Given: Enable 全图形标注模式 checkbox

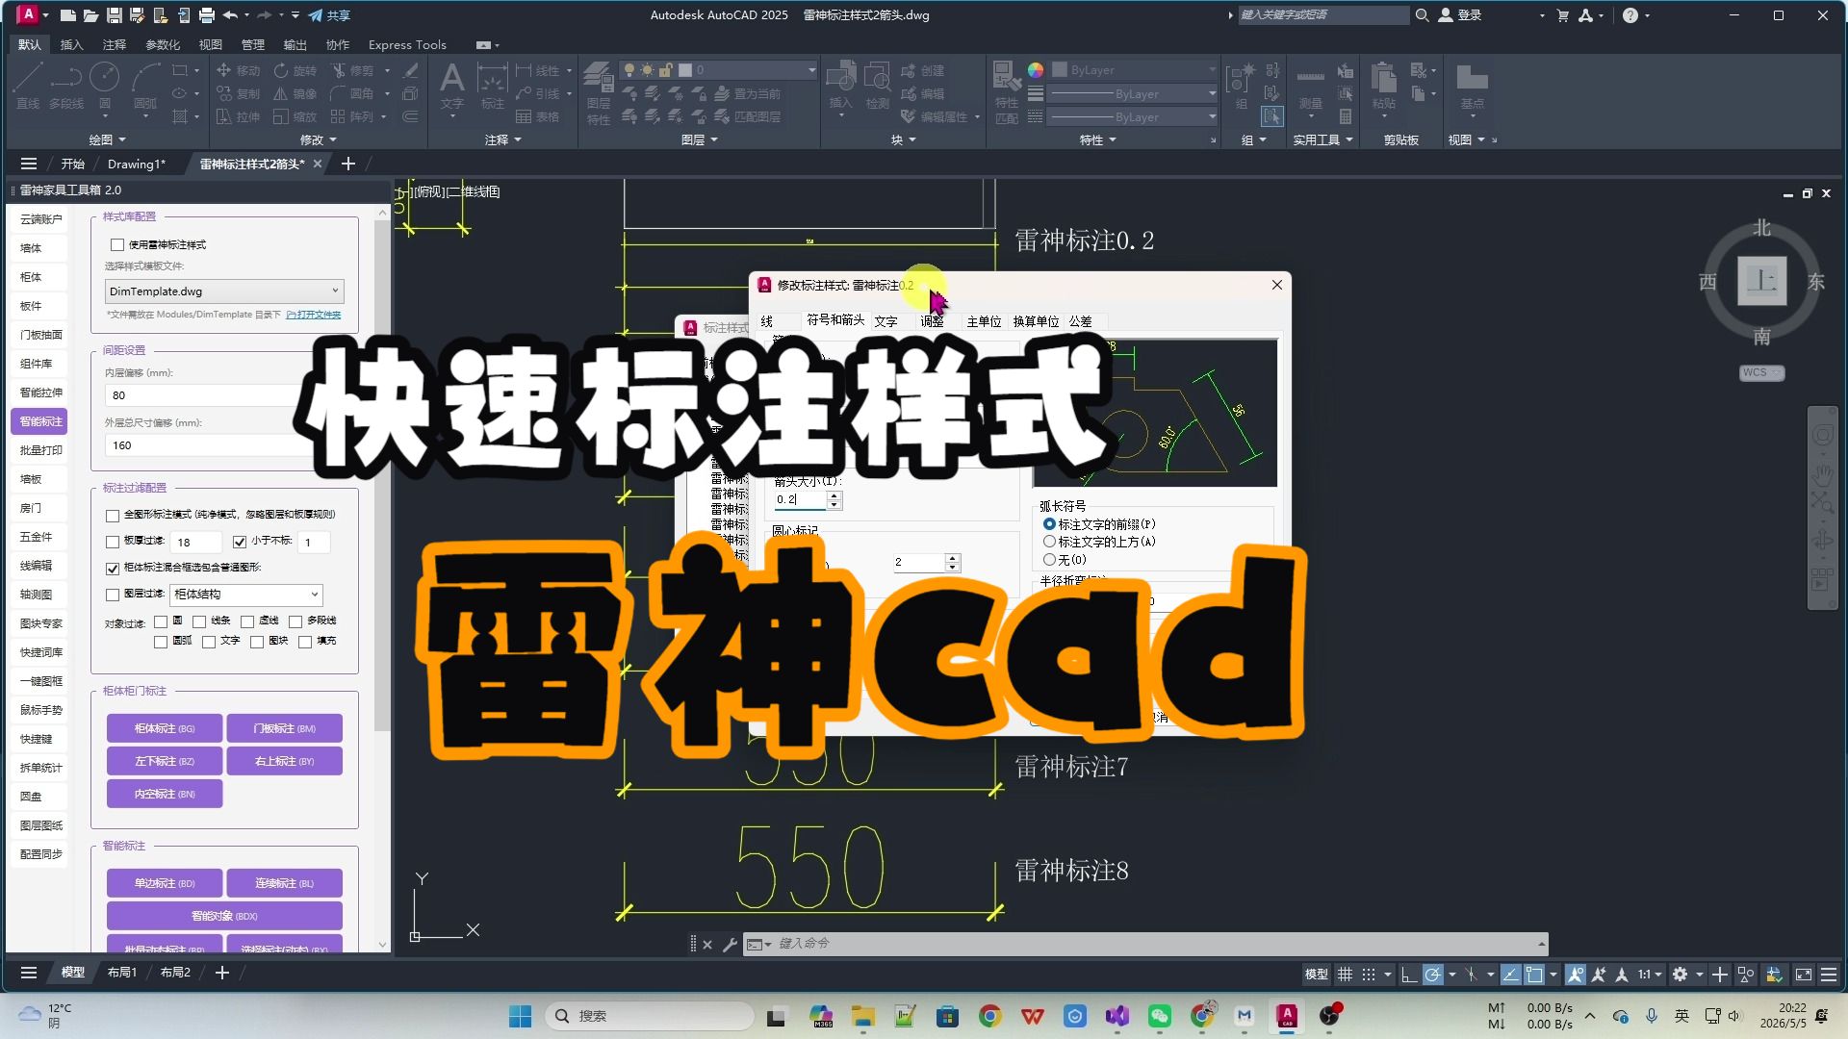Looking at the screenshot, I should tap(113, 516).
